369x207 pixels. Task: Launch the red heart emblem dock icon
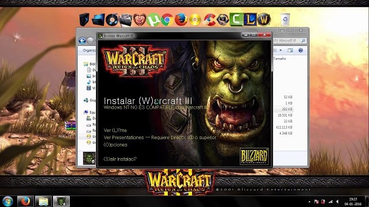140,20
